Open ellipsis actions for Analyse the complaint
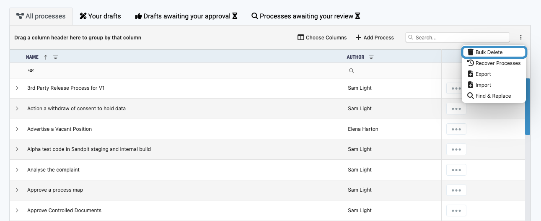Screen dimensions: 541x221 click(x=456, y=170)
